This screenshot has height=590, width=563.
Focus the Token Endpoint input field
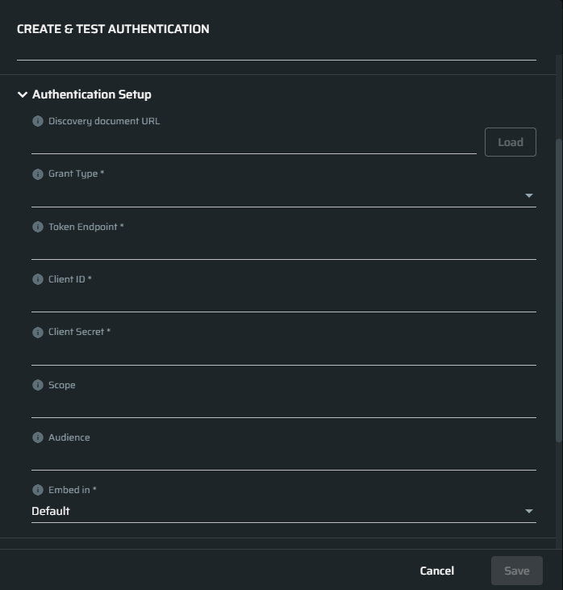pyautogui.click(x=284, y=249)
